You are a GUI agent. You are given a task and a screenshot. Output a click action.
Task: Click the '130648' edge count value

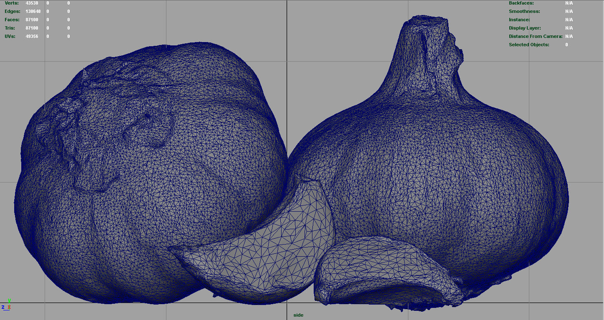point(33,11)
